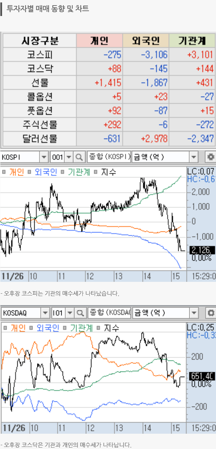Open the settings gear on the KOSPI chart
Screen dimensions: 216x449
coord(210,157)
